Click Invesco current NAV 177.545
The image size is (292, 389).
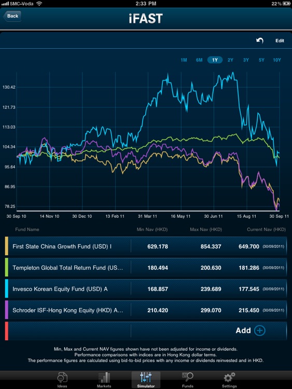coord(249,289)
